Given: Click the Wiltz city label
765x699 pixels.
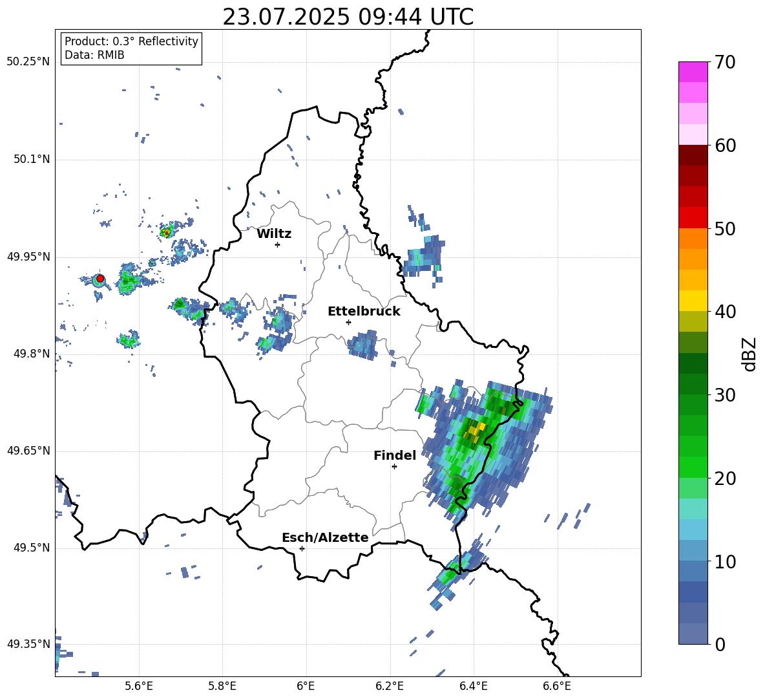Looking at the screenshot, I should [274, 234].
